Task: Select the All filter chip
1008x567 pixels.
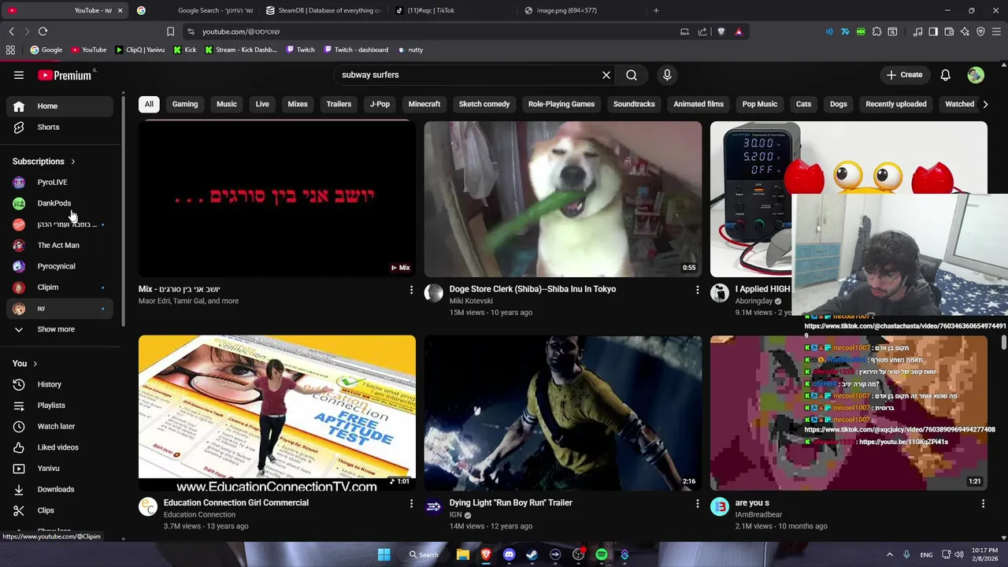Action: [x=149, y=104]
